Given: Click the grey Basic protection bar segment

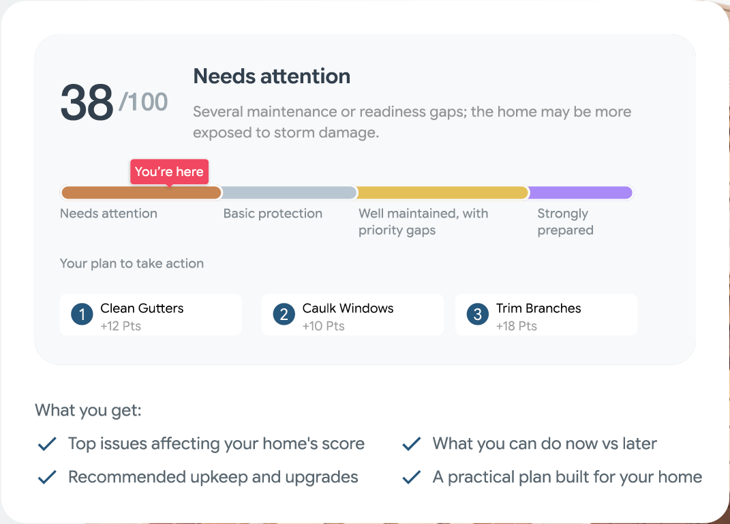Looking at the screenshot, I should (x=290, y=192).
